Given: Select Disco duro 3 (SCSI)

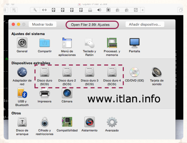Looking at the screenshot, I should click(89, 72).
